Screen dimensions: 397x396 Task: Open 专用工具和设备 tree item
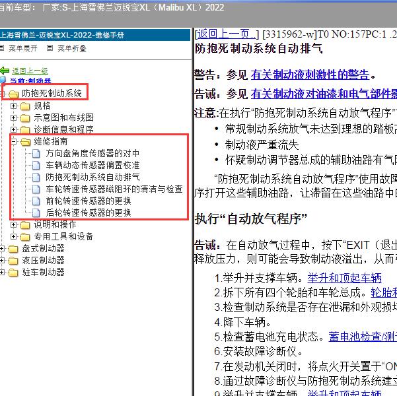click(x=64, y=236)
